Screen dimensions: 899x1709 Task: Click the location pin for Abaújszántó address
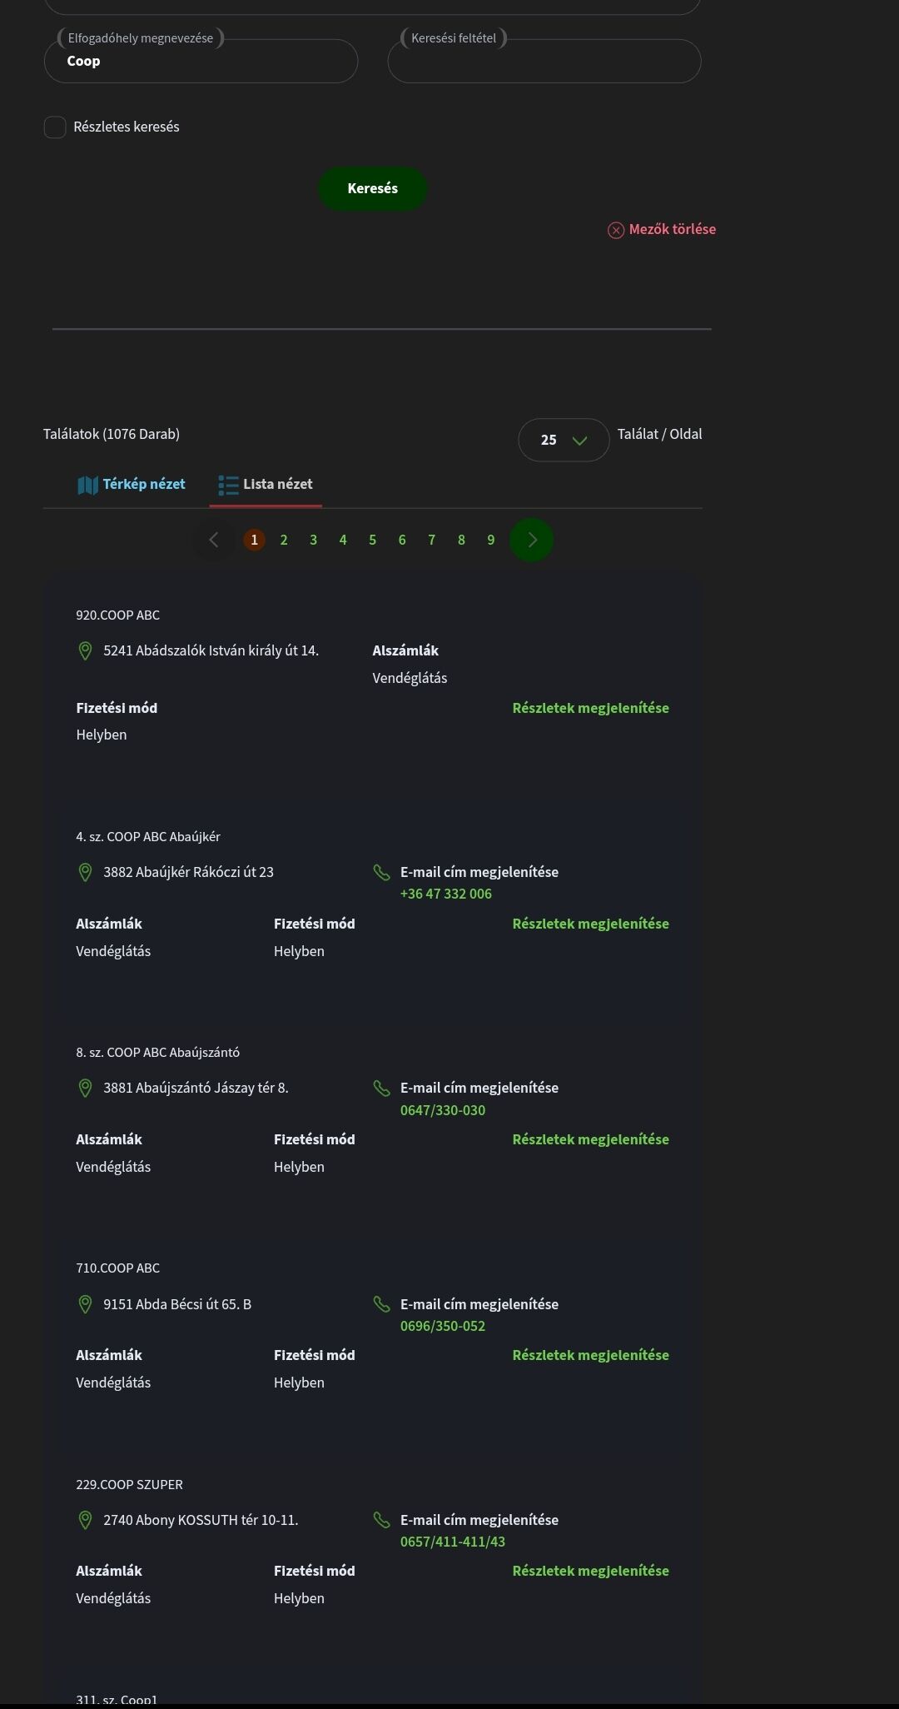tap(85, 1089)
